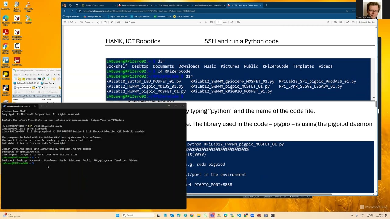The image size is (390, 219).
Task: Click Synchronize button in WinSCP toolbar
Action: (29, 79)
